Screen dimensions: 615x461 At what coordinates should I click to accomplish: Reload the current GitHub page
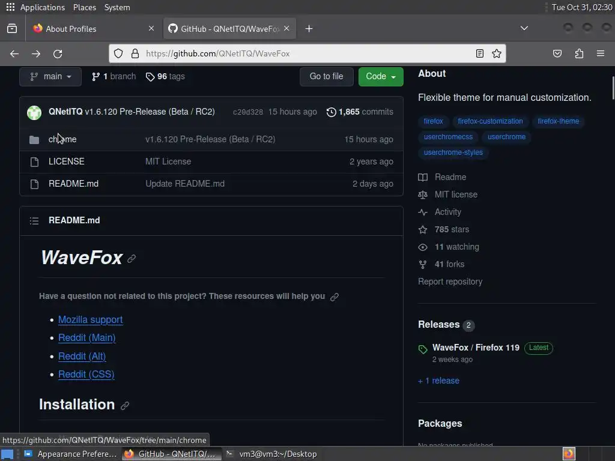tap(58, 53)
